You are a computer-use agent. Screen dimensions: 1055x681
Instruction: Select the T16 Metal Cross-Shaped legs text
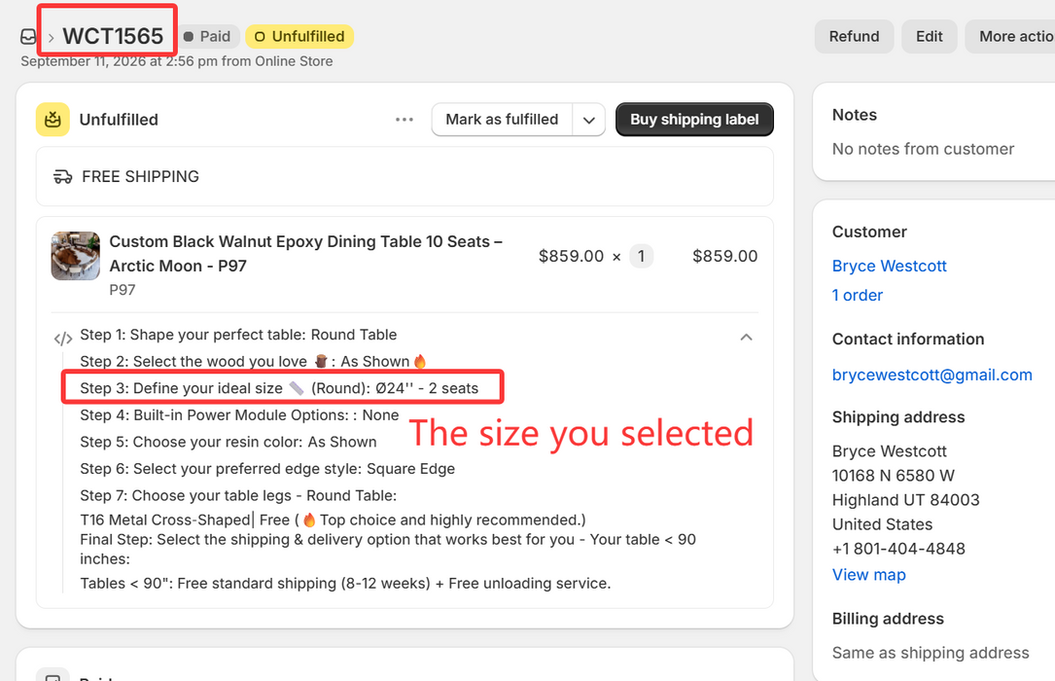click(334, 520)
